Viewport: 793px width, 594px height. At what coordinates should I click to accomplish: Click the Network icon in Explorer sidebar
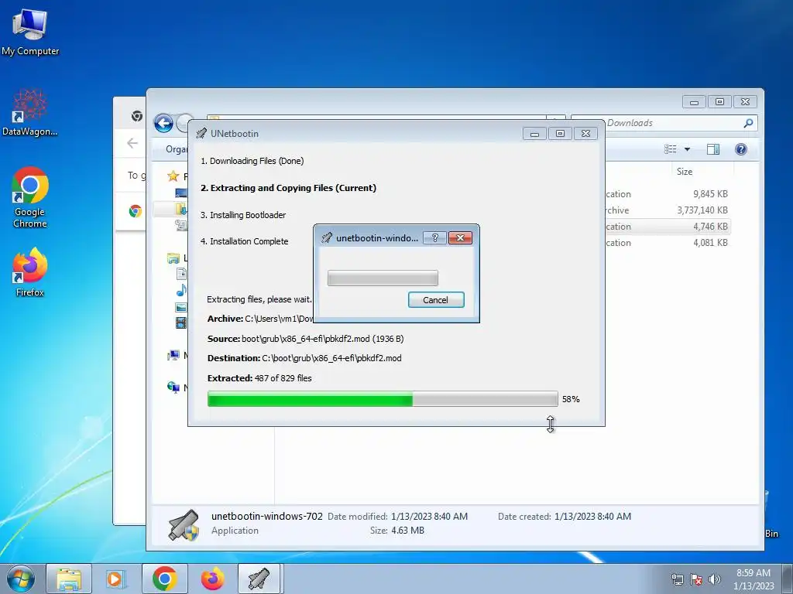pyautogui.click(x=173, y=387)
